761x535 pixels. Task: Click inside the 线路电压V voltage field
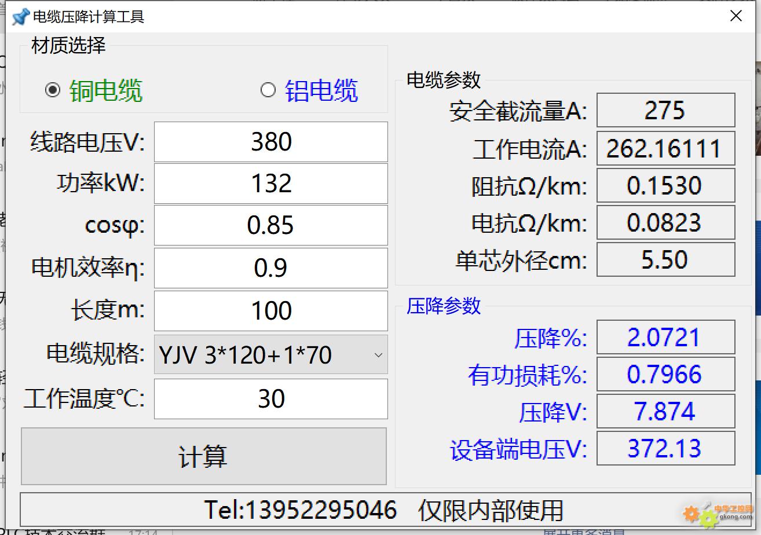tap(270, 141)
